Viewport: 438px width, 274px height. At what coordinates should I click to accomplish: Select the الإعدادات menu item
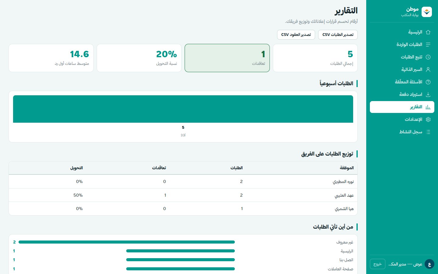tap(402, 119)
